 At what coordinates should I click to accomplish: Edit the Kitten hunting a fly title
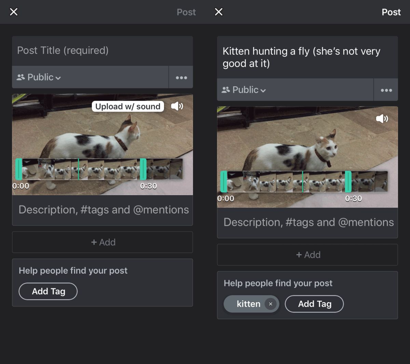point(307,57)
